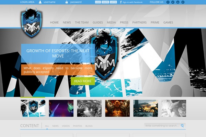Select the grayscale battle art thumbnail

click(x=89, y=108)
